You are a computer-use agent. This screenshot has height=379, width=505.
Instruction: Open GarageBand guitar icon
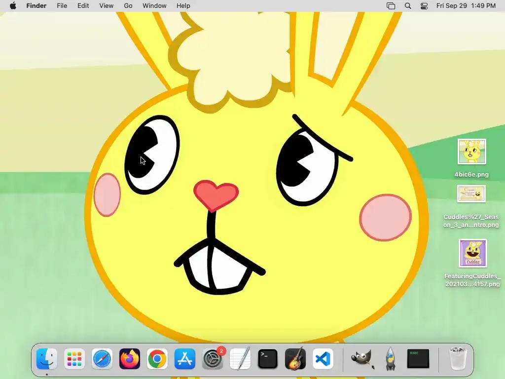click(295, 359)
